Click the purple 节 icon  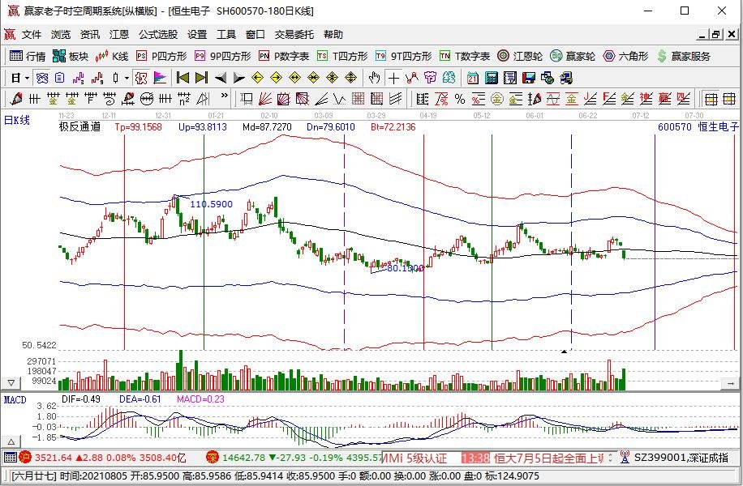[x=430, y=78]
